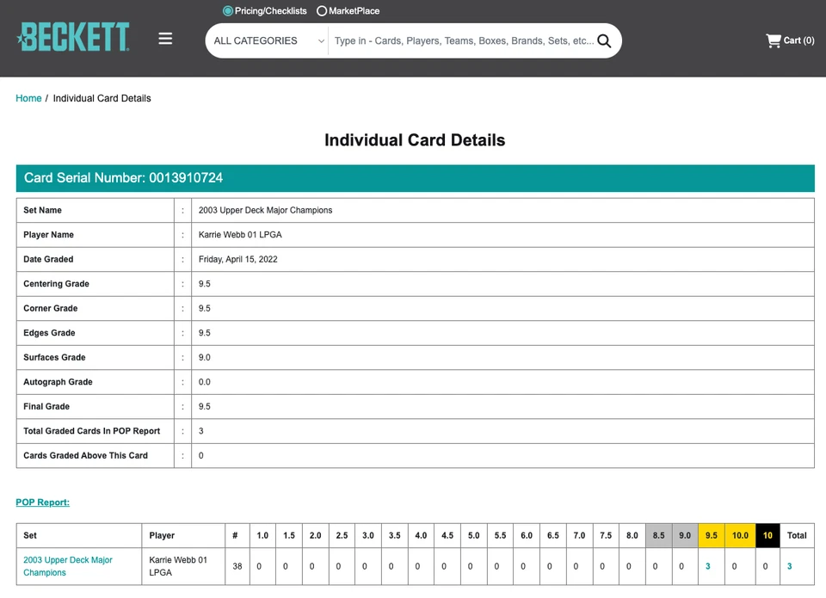This screenshot has width=826, height=598.
Task: Open the shopping cart
Action: click(x=790, y=40)
